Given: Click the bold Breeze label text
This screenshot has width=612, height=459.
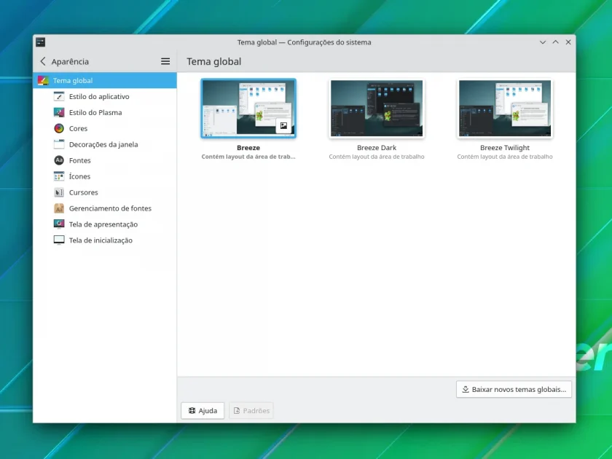Looking at the screenshot, I should 248,147.
